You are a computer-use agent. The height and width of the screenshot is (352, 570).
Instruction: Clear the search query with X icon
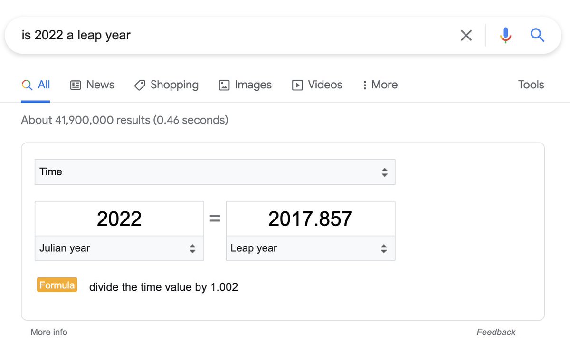(x=466, y=35)
